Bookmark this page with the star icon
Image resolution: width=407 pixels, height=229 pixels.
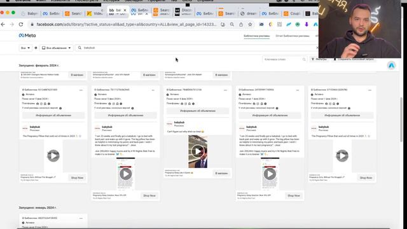click(250, 24)
